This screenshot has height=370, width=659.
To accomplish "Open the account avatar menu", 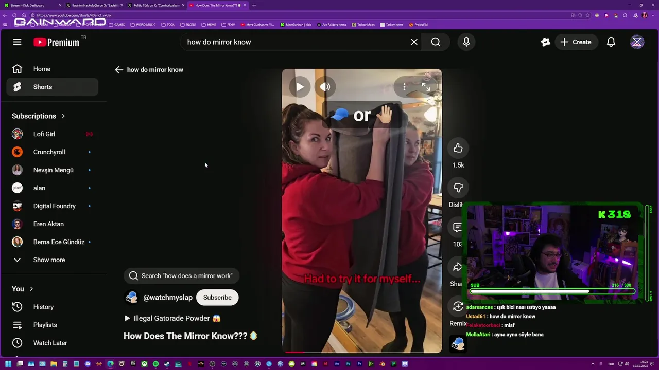I will pyautogui.click(x=637, y=42).
